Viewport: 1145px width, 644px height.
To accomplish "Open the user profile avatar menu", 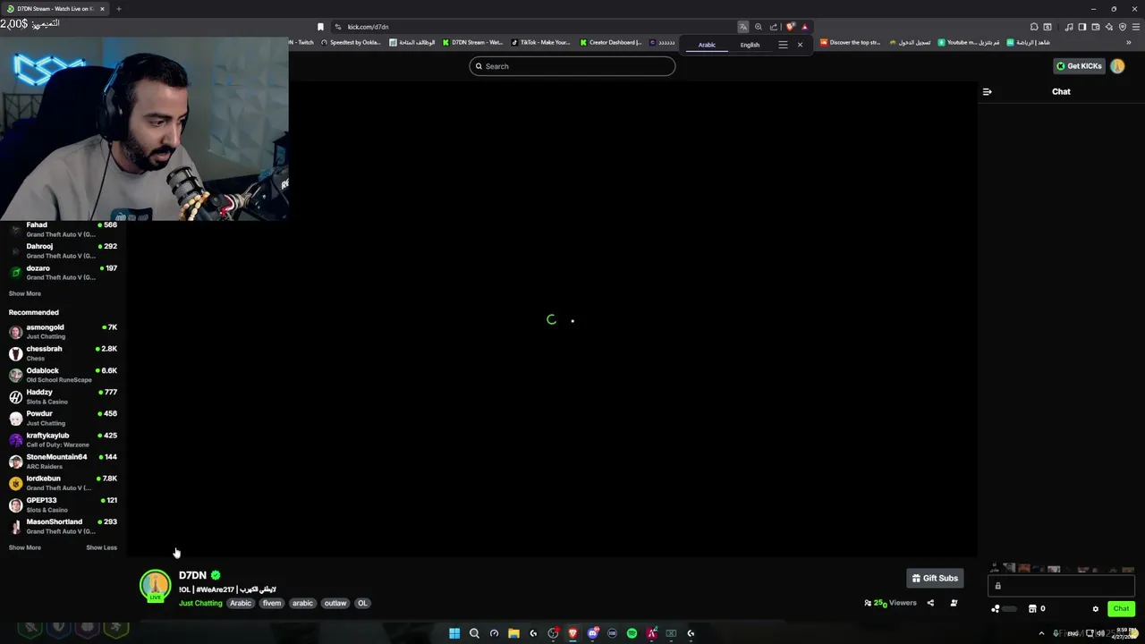I will [1117, 66].
